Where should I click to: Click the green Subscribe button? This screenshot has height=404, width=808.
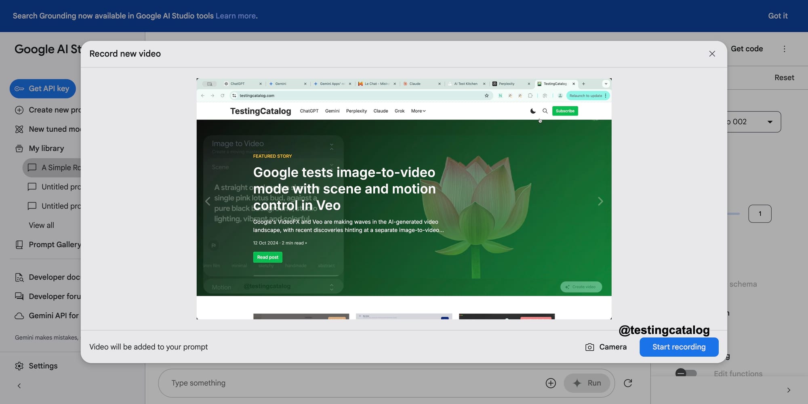pyautogui.click(x=565, y=111)
